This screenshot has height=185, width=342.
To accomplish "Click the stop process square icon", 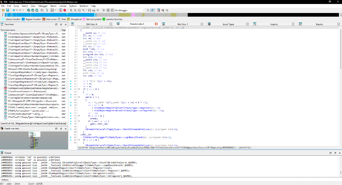I will click(112, 10).
